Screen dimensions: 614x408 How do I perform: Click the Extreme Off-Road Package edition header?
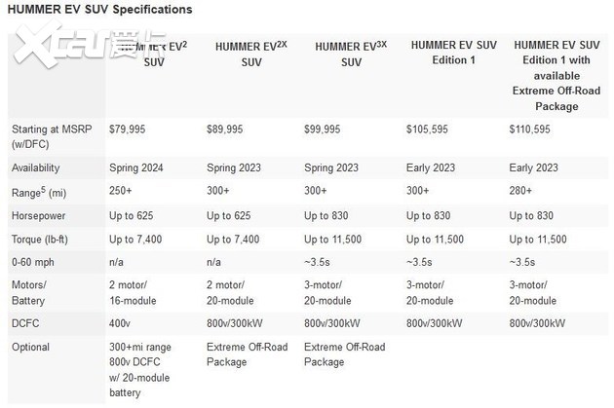tap(557, 74)
